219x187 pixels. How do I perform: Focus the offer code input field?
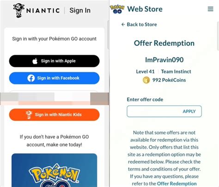click(x=164, y=111)
